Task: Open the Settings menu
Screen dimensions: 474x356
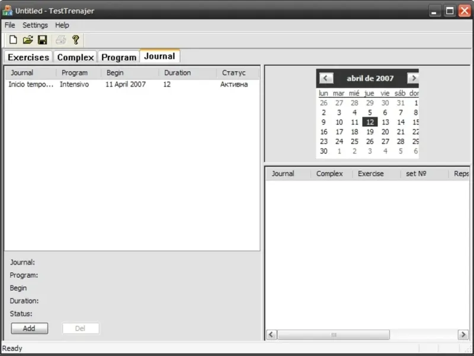Action: [x=35, y=25]
